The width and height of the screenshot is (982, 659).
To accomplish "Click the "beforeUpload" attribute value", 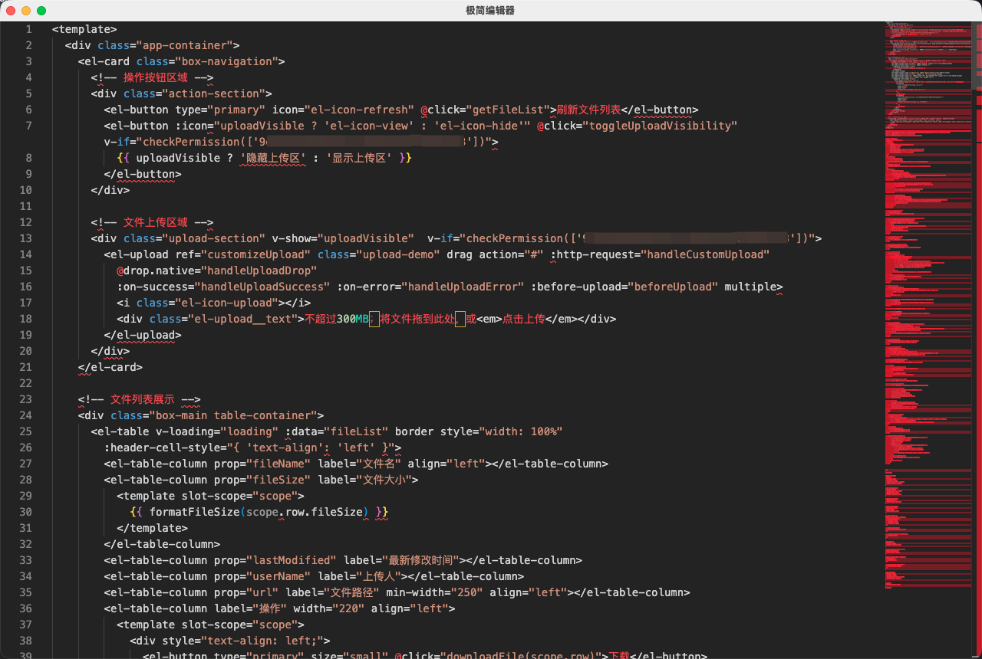I will [672, 287].
